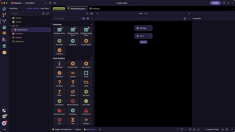The width and height of the screenshot is (235, 132).
Task: Add Redirect action
Action: (86, 121)
